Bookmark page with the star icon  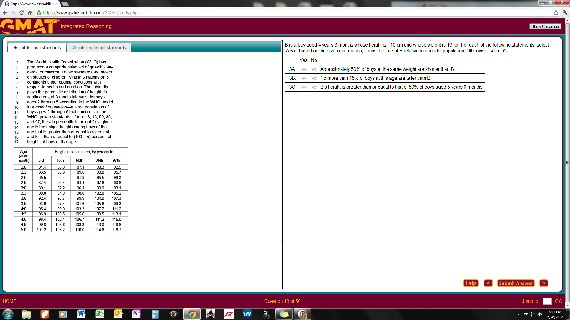(556, 13)
